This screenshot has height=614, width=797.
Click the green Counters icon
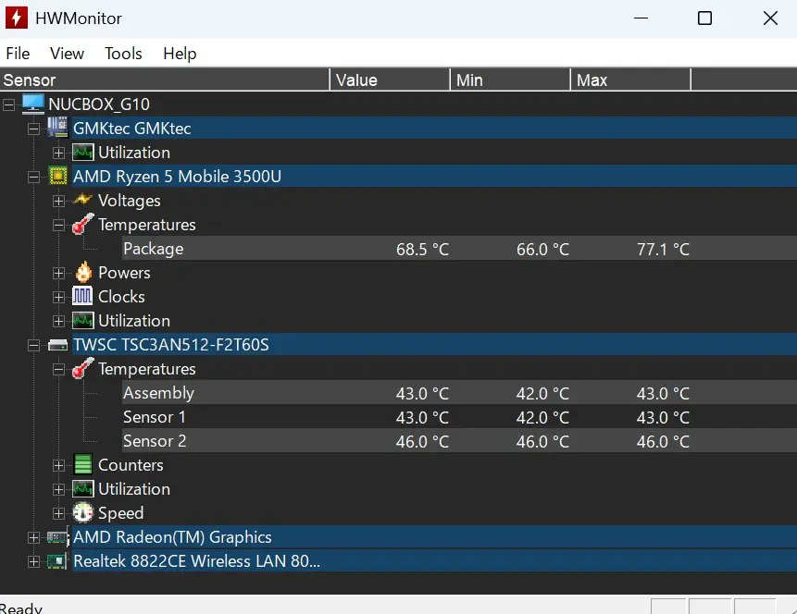coord(83,465)
